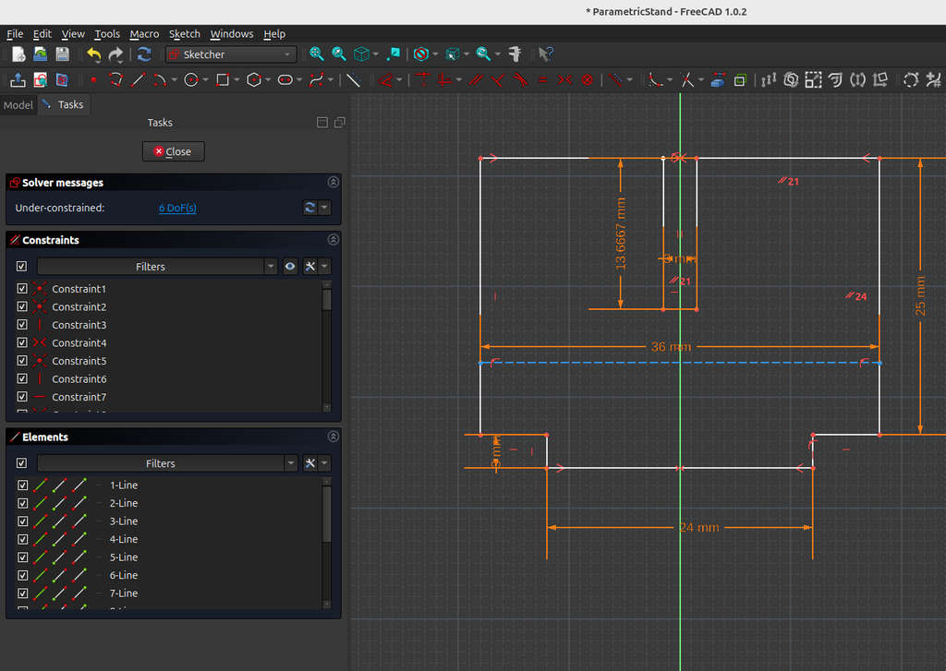Image resolution: width=946 pixels, height=671 pixels.
Task: Select the Block constraint tool
Action: (x=588, y=80)
